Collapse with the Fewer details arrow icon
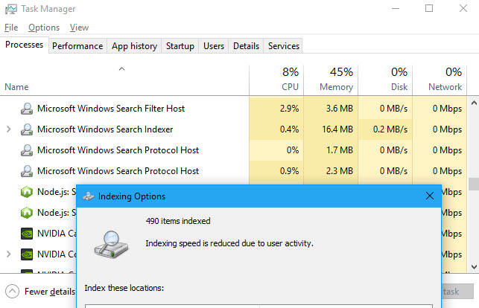This screenshot has width=479, height=308. tap(12, 291)
